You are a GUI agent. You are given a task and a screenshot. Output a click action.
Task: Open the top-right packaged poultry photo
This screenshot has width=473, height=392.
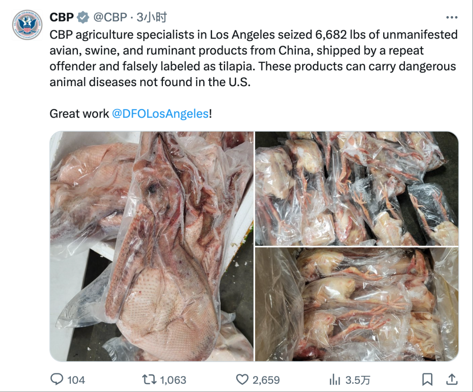[357, 188]
